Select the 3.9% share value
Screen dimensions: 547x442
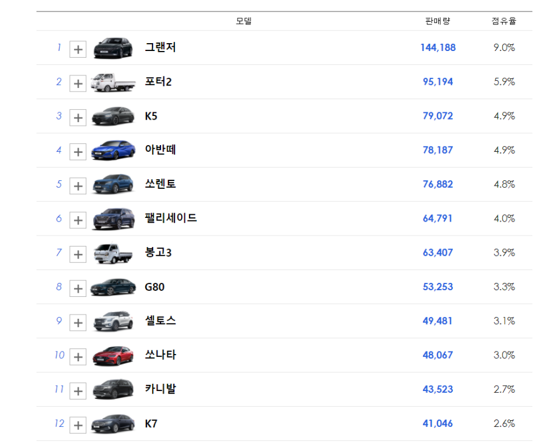tap(504, 253)
